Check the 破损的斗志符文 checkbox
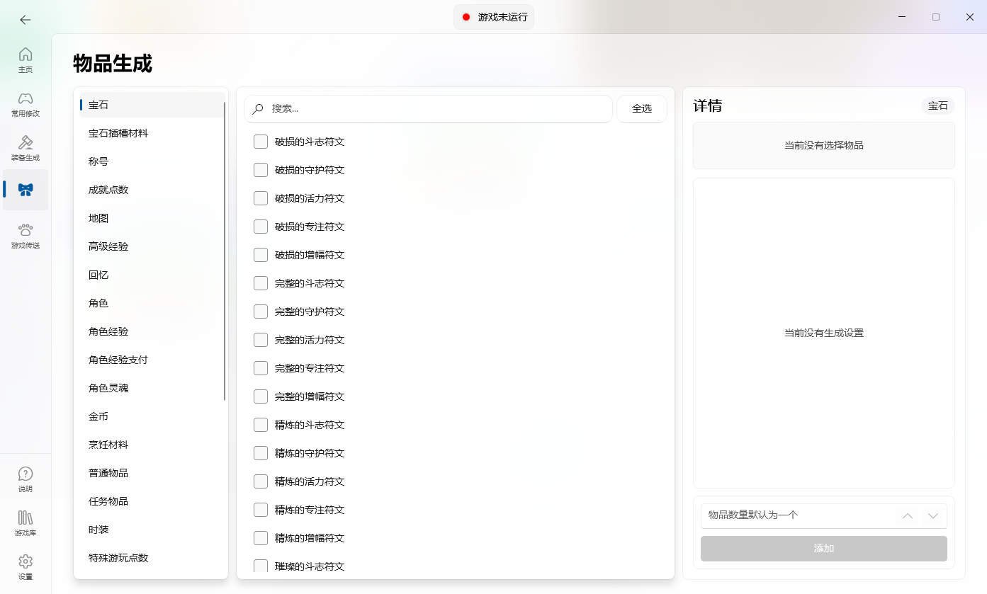The width and height of the screenshot is (987, 594). 261,142
